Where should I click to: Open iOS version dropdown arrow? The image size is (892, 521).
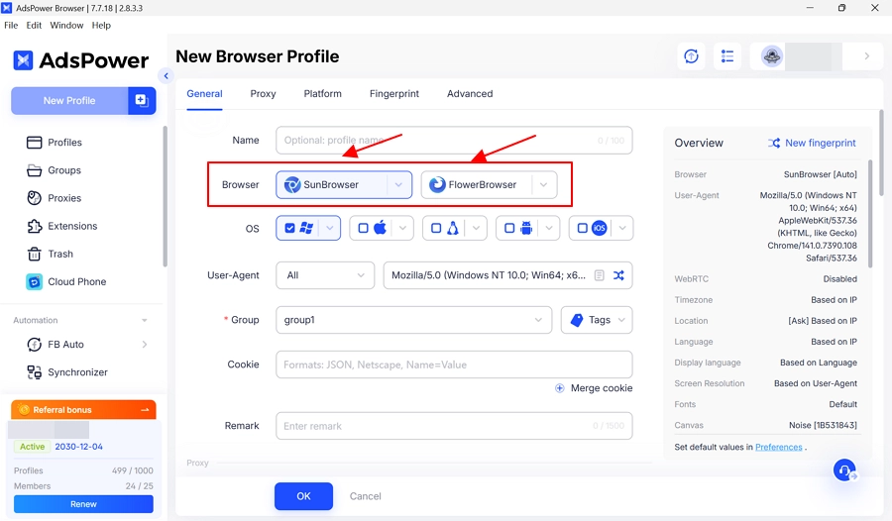pyautogui.click(x=622, y=228)
